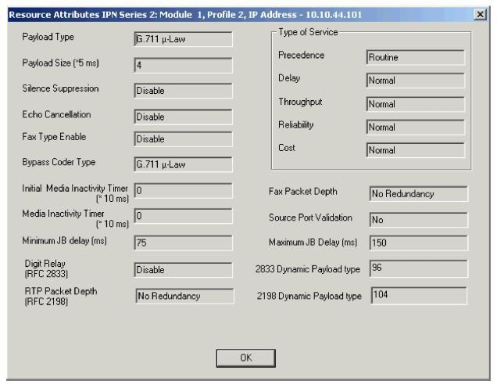This screenshot has height=385, width=497.
Task: Select the Reliability value field
Action: click(x=414, y=125)
